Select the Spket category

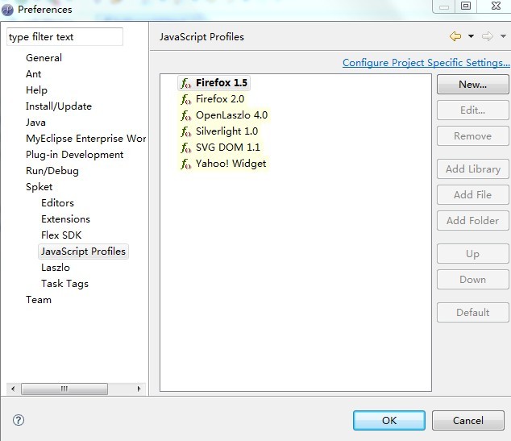[39, 187]
